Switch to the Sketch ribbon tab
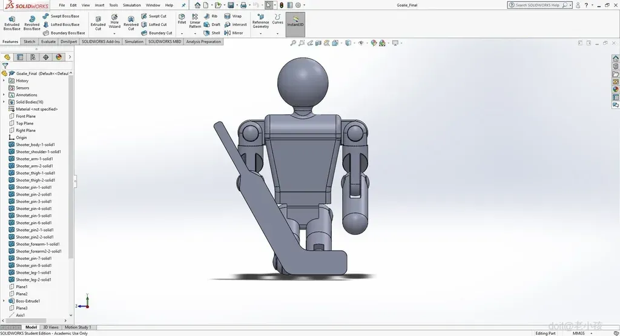The height and width of the screenshot is (336, 620). [29, 42]
